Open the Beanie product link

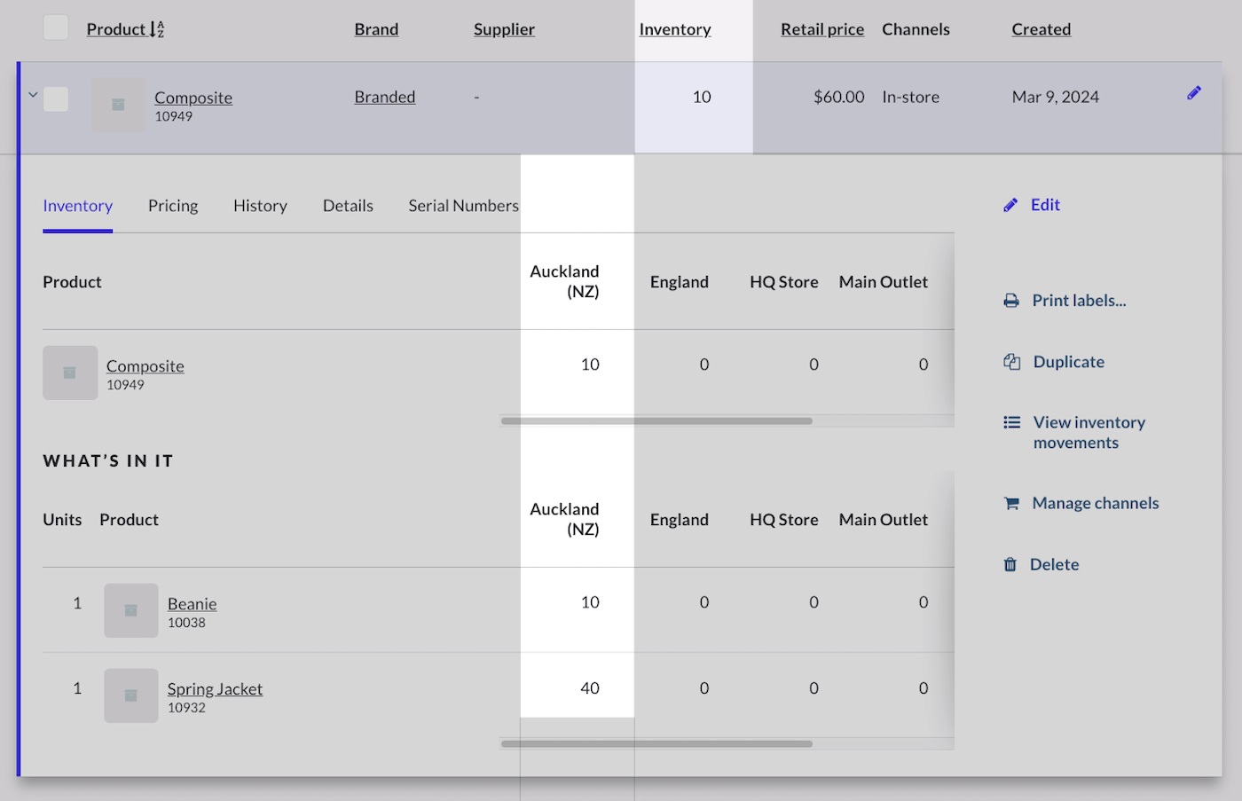coord(192,604)
